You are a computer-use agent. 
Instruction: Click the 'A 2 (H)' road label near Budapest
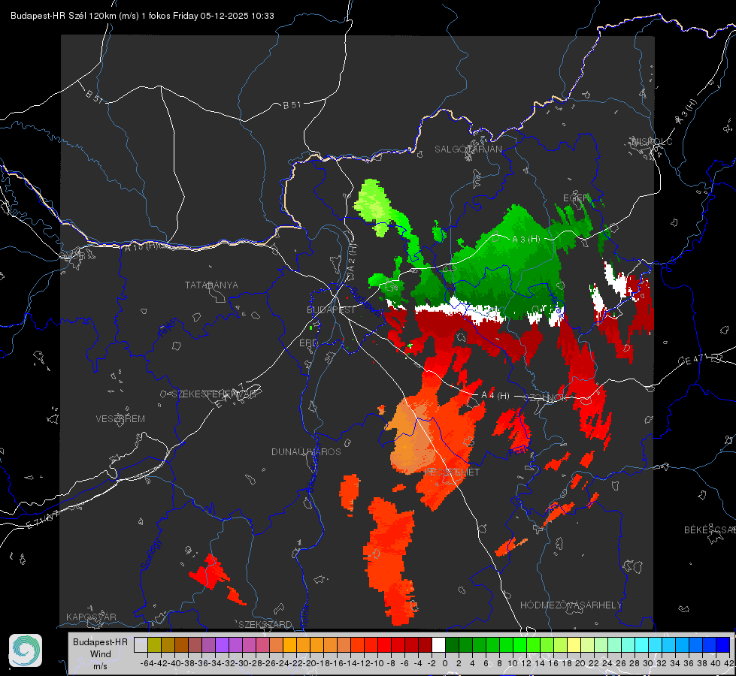351,262
